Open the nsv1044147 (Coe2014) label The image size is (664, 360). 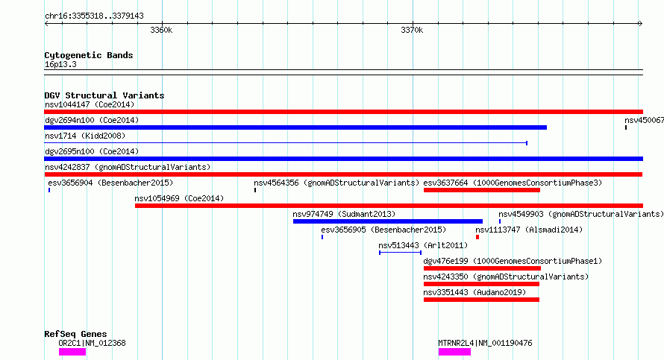pyautogui.click(x=90, y=104)
